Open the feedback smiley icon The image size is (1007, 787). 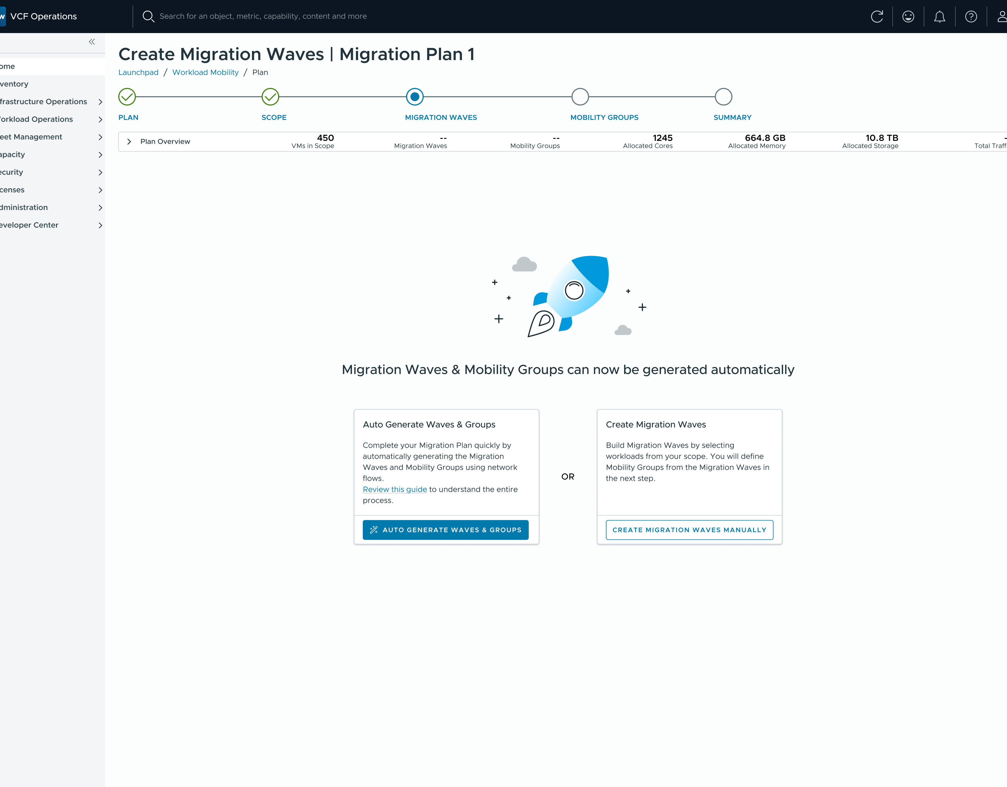coord(908,17)
